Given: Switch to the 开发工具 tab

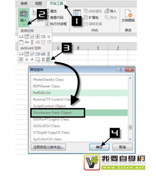Looking at the screenshot, I should [56, 3].
